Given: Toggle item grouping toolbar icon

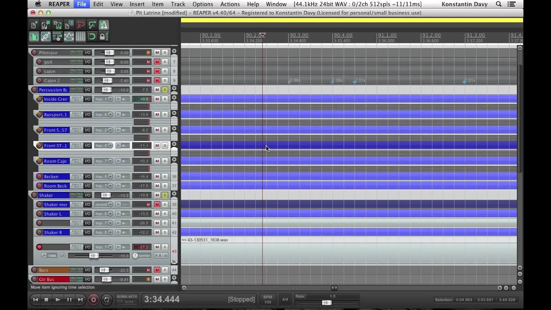Looking at the screenshot, I should (x=46, y=37).
